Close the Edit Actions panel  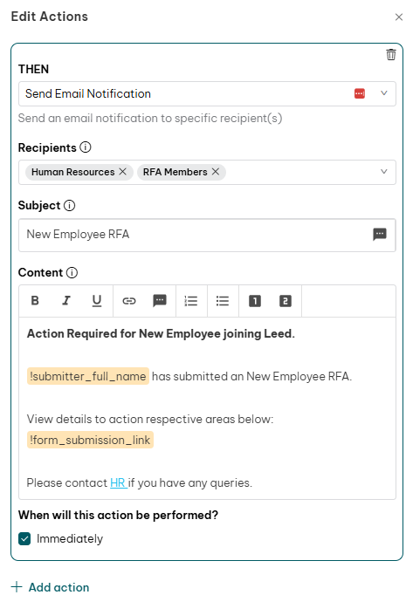point(398,17)
